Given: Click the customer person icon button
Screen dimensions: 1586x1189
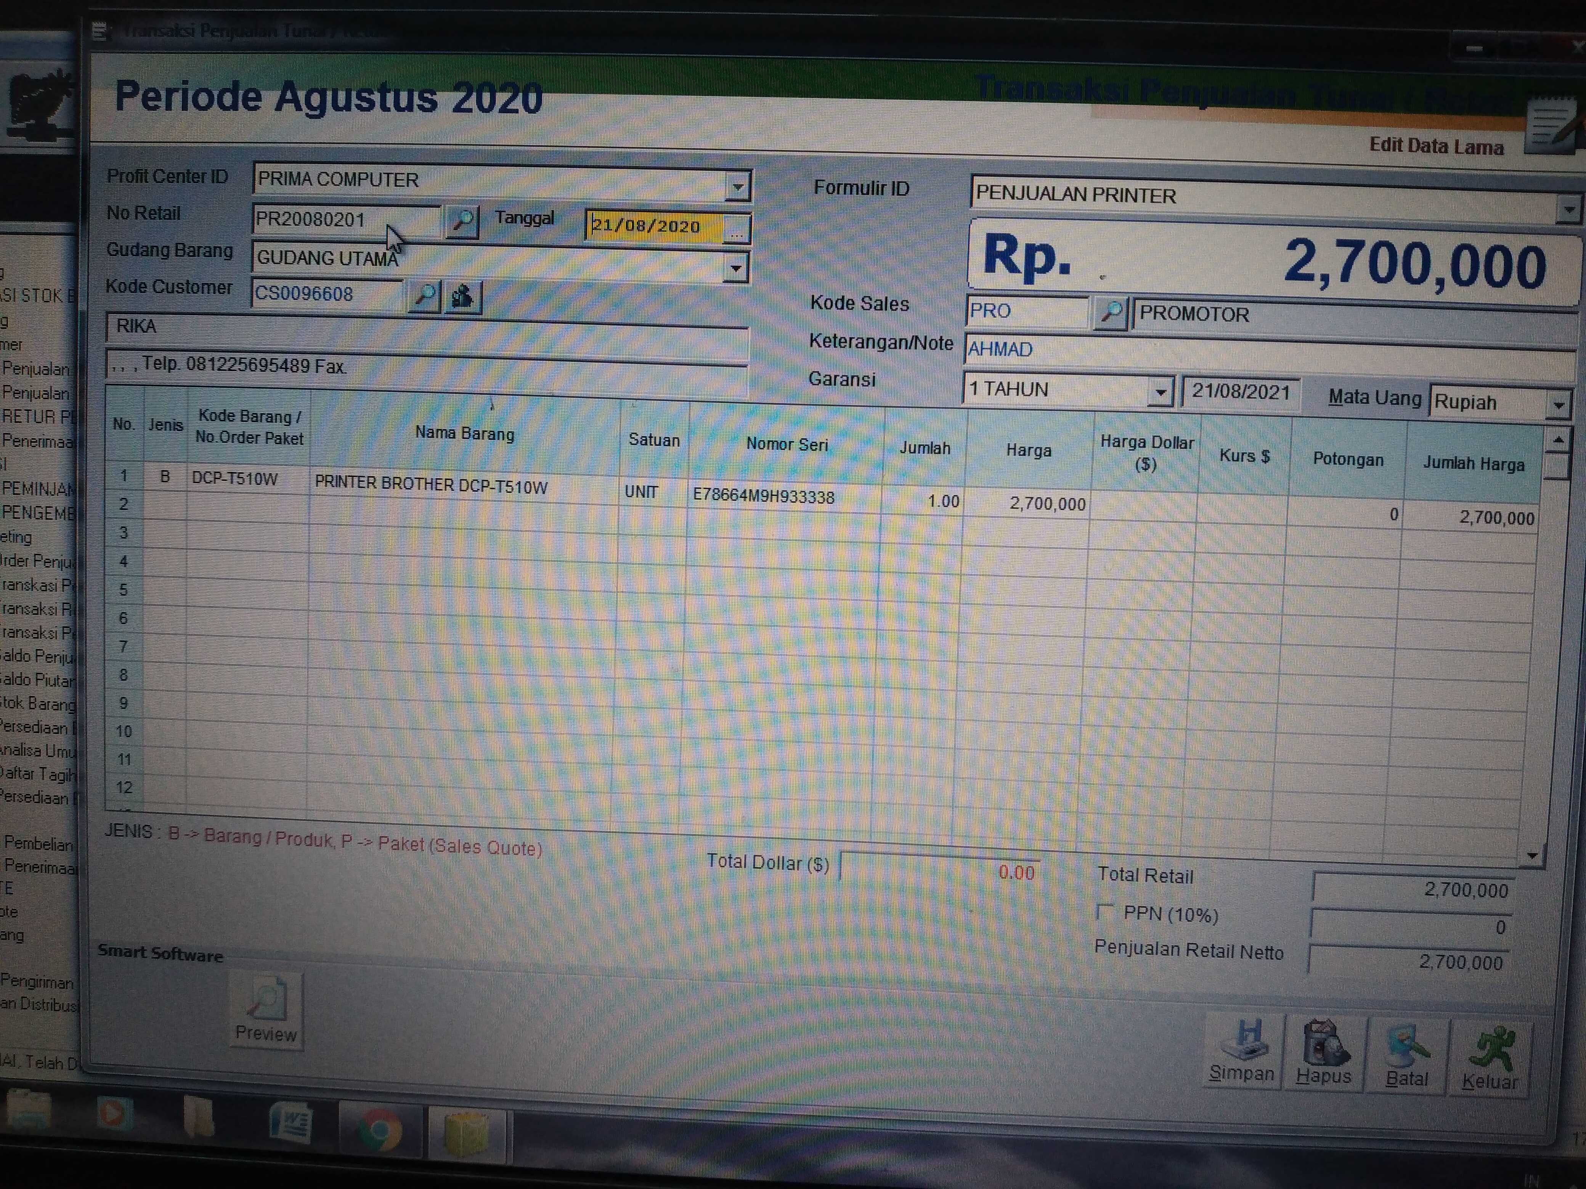Looking at the screenshot, I should pyautogui.click(x=463, y=296).
